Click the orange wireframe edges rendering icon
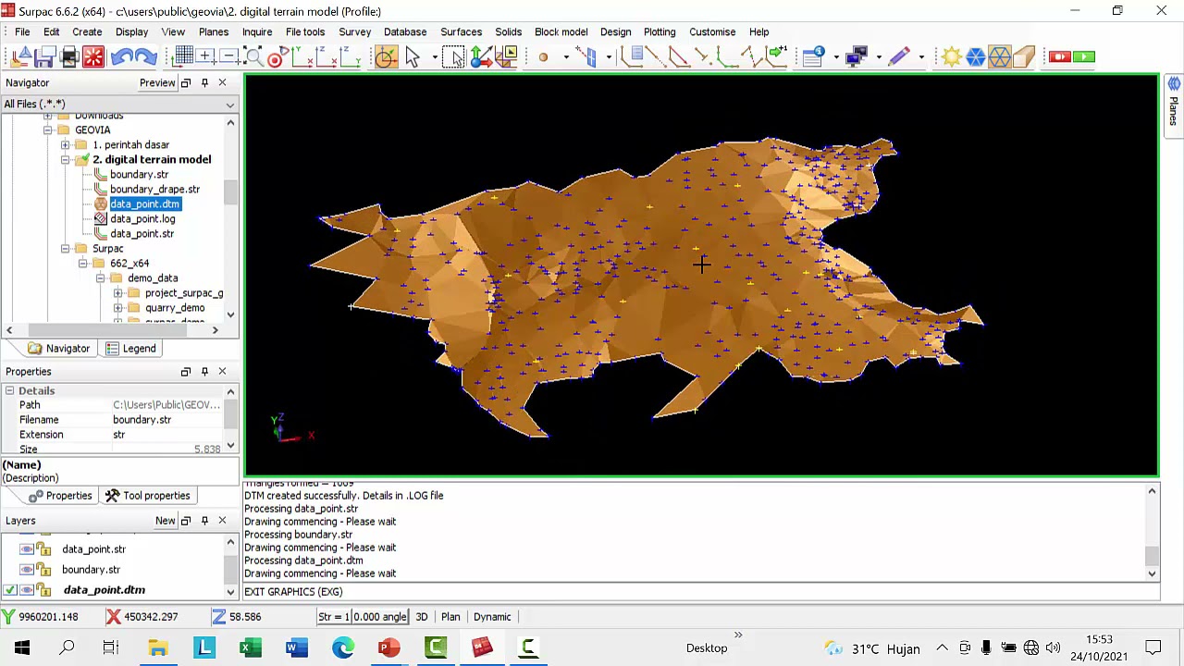Image resolution: width=1184 pixels, height=666 pixels. [1000, 57]
